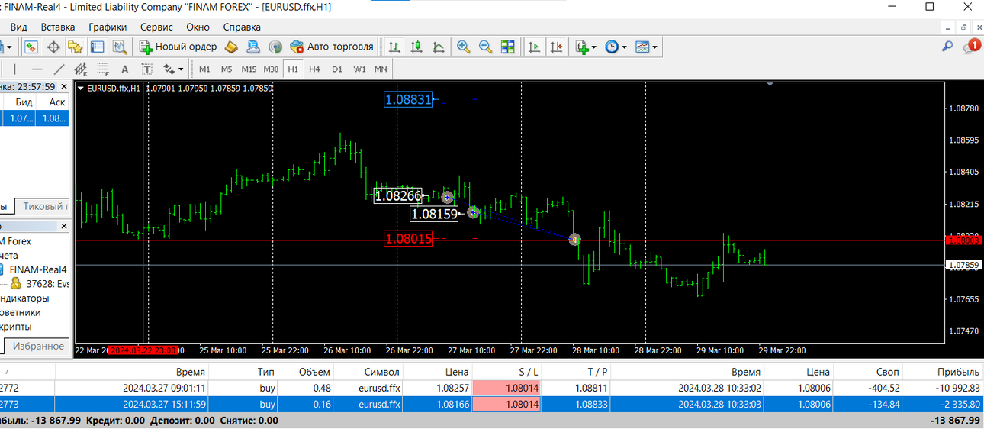Switch timeframe to H4

tap(314, 69)
